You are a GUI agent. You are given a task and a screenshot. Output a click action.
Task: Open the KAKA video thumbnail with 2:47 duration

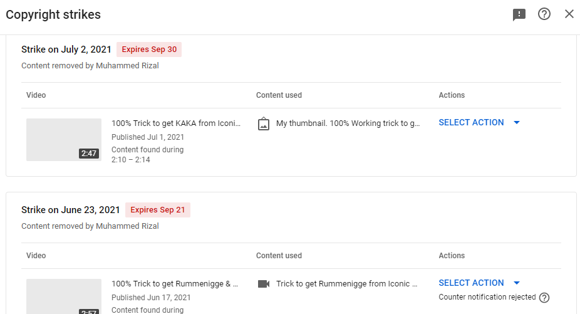64,140
